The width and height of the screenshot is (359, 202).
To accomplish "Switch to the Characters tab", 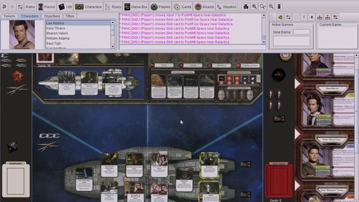I will pyautogui.click(x=29, y=16).
